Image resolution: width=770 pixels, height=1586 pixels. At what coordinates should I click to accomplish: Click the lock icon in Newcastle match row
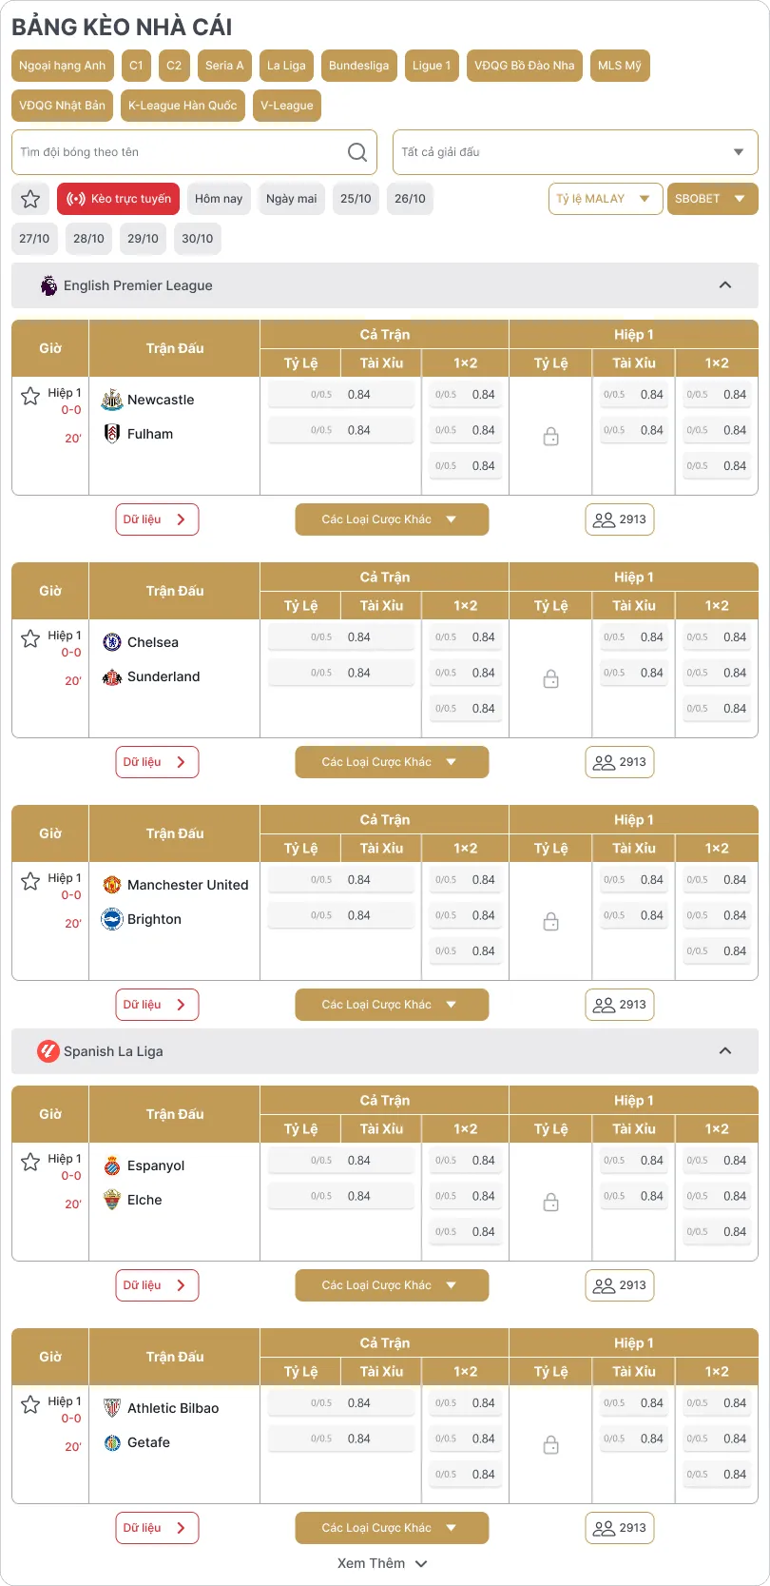tap(550, 437)
